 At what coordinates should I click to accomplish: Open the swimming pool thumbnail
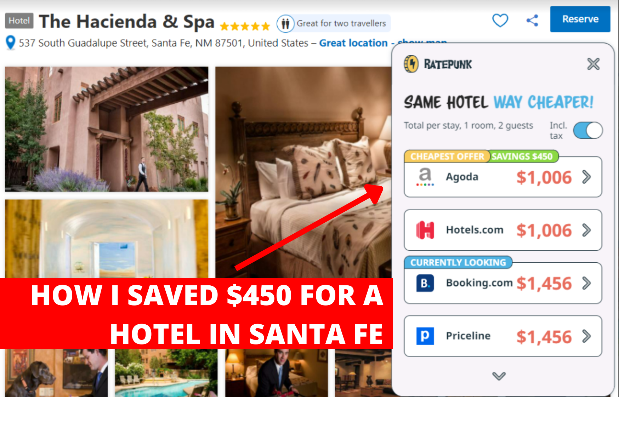tap(166, 373)
